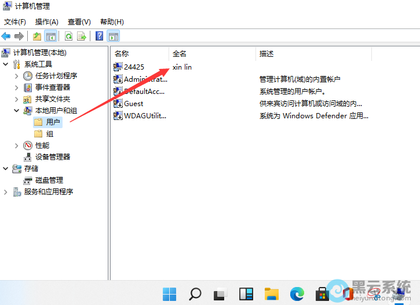Open the 帮助(H) menu

[112, 21]
